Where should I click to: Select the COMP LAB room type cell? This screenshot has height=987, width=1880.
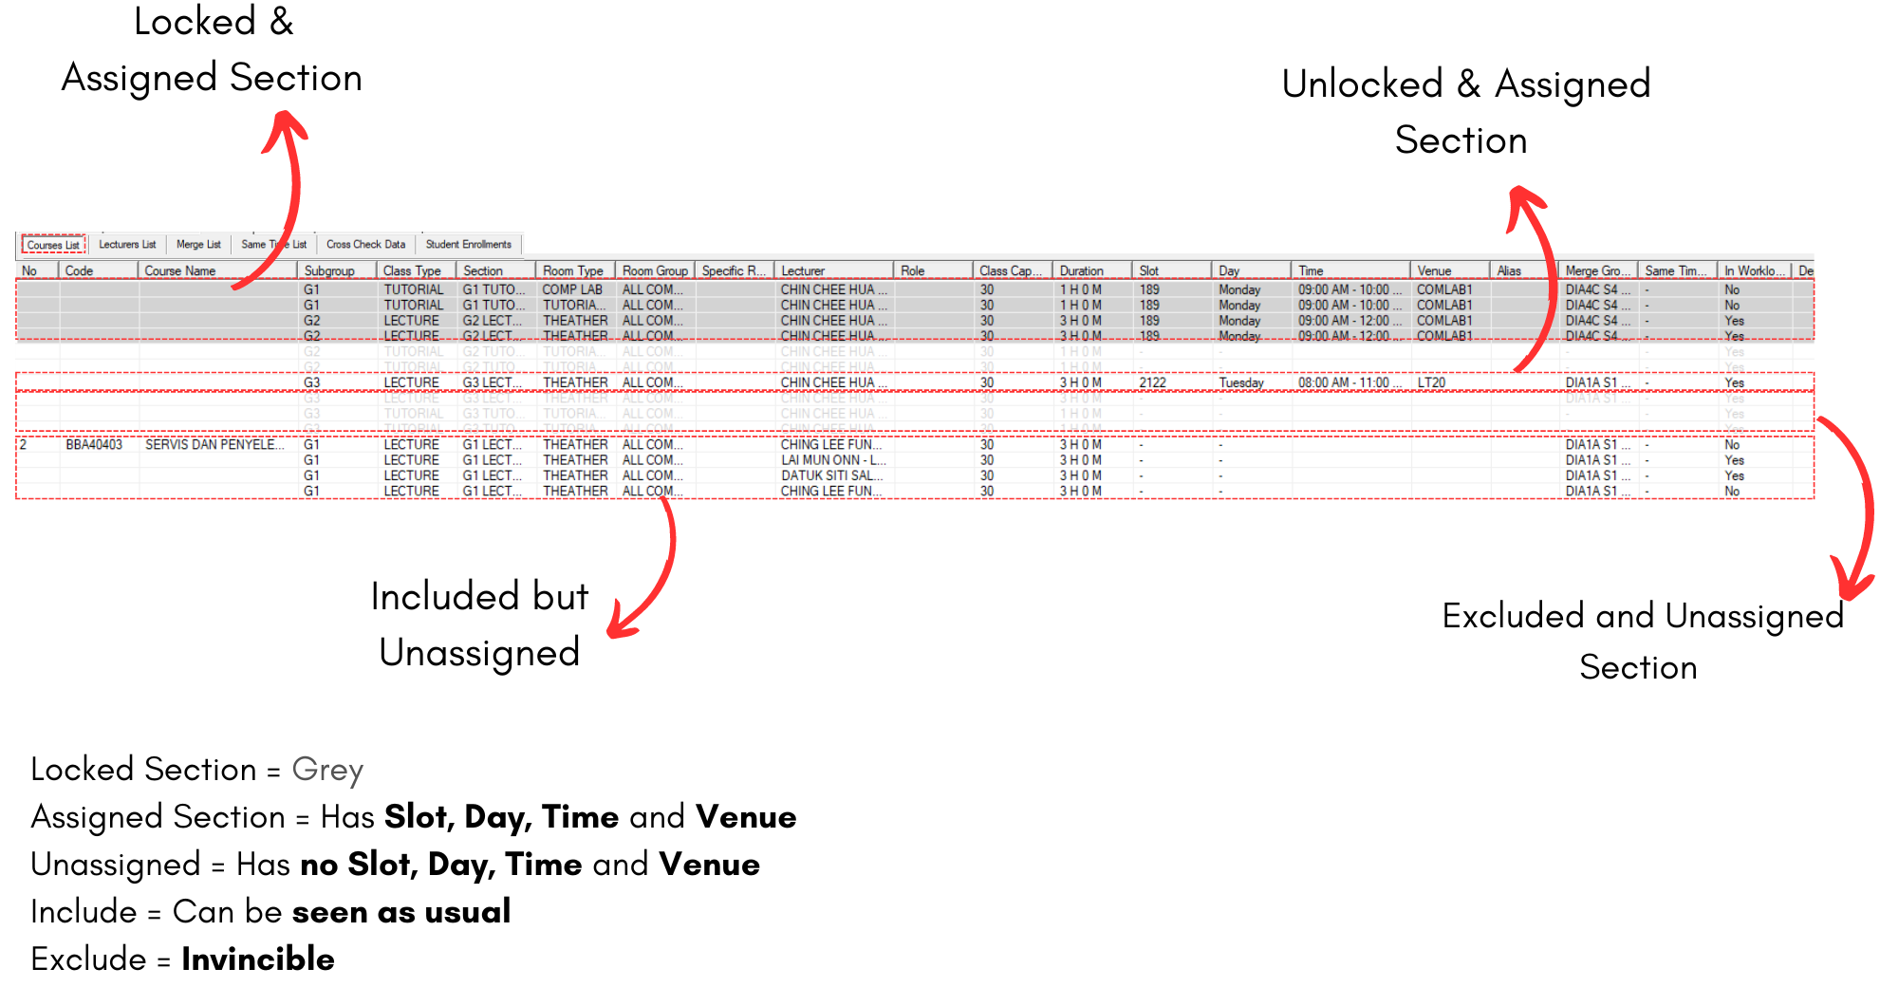point(572,290)
